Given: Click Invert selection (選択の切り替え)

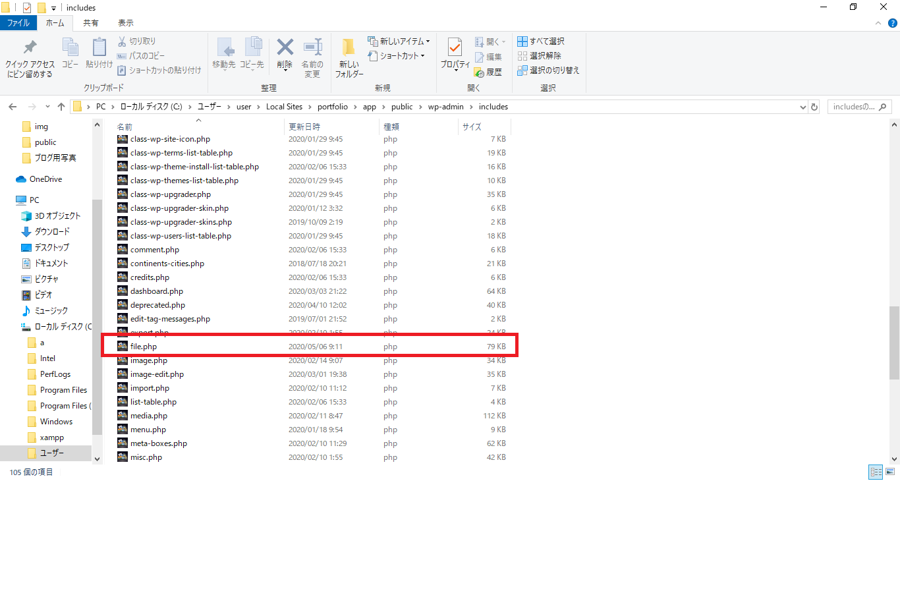Looking at the screenshot, I should (x=548, y=70).
